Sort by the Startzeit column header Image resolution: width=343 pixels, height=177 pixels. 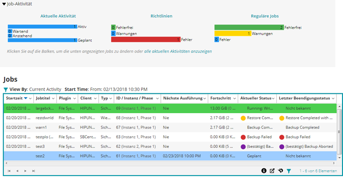(14, 98)
